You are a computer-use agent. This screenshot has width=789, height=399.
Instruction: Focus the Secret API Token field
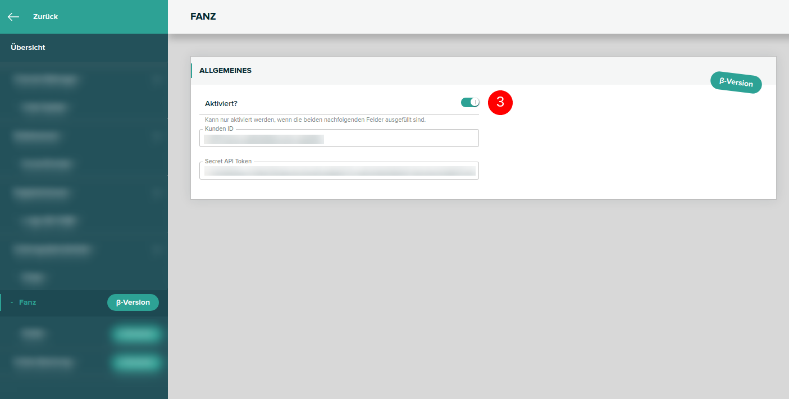(339, 171)
